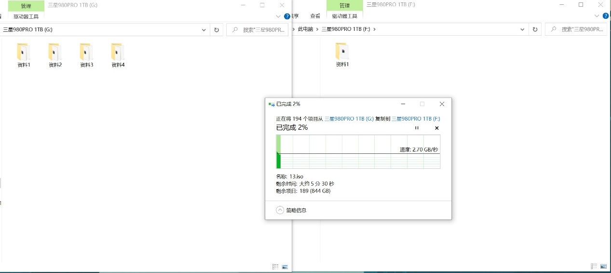The image size is (611, 273).
Task: Click the copy speed progress graph
Action: 358,151
